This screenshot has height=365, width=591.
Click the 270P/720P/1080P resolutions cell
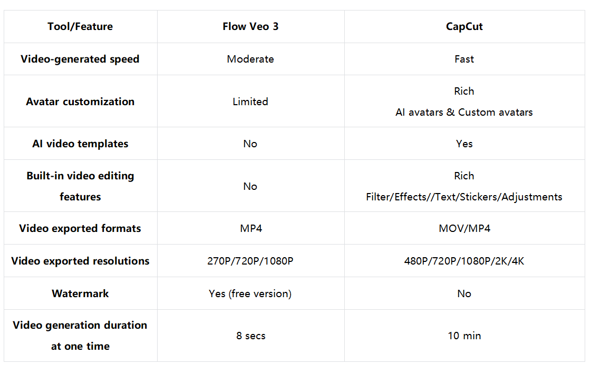pos(250,261)
